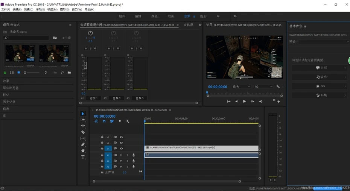This screenshot has height=191, width=350.
Task: Toggle lock on track V1
Action: (102, 148)
